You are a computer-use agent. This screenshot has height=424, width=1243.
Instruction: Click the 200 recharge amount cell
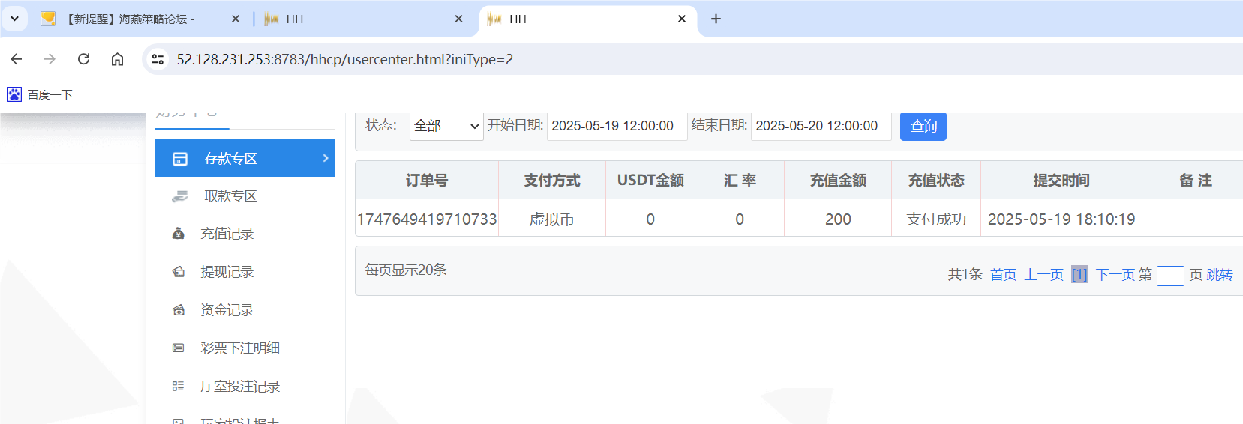838,219
